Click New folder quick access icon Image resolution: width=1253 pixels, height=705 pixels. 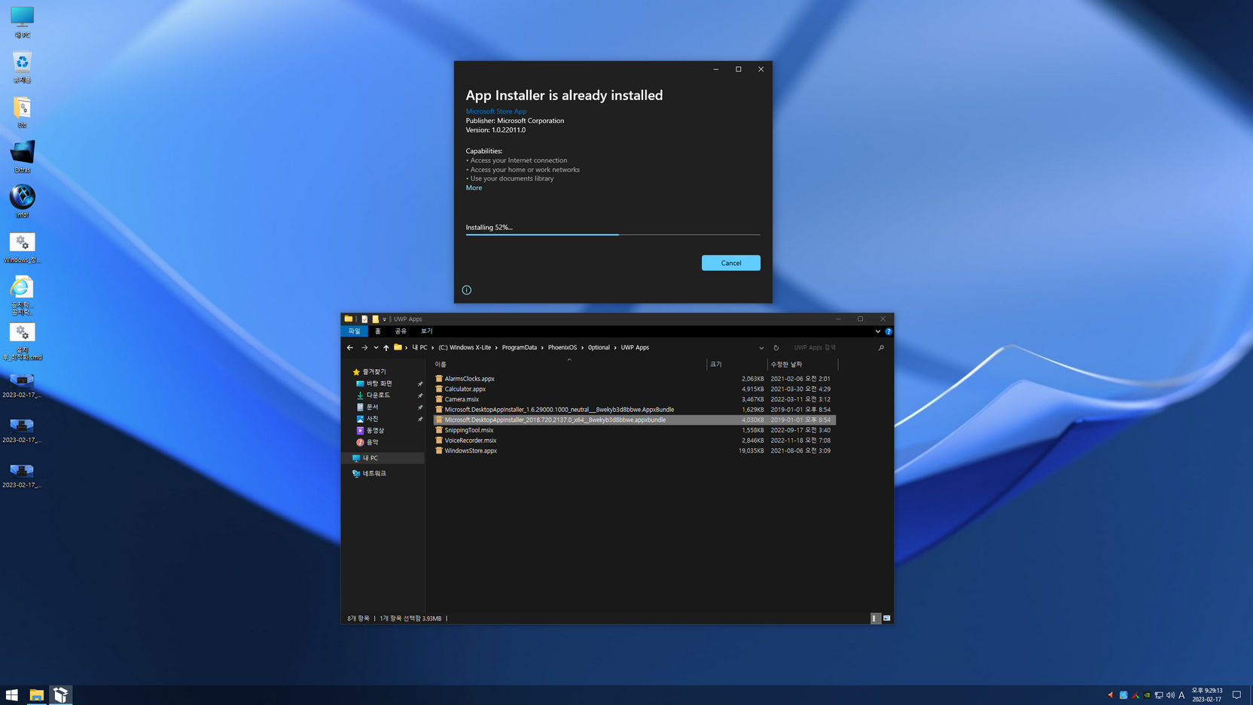point(375,319)
